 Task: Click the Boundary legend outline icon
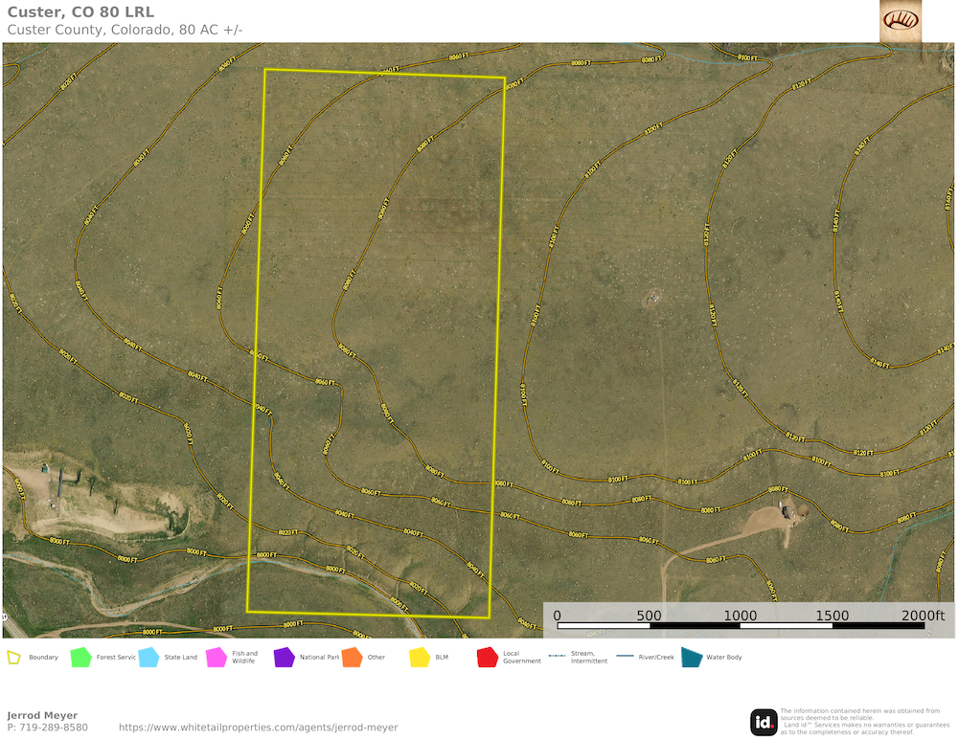click(14, 658)
